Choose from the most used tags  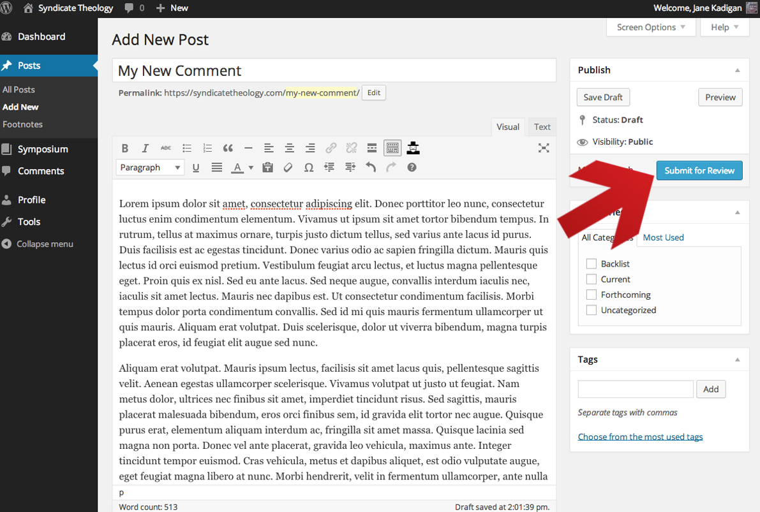(640, 437)
